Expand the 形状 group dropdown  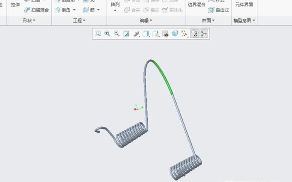[x=29, y=21]
